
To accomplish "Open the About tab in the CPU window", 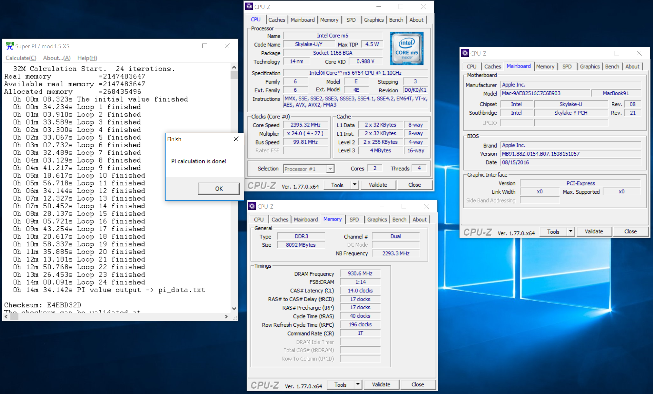I will tap(416, 20).
